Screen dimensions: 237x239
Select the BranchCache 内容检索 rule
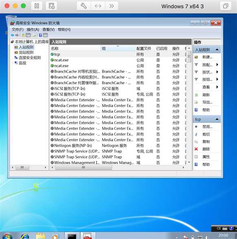pos(118,77)
